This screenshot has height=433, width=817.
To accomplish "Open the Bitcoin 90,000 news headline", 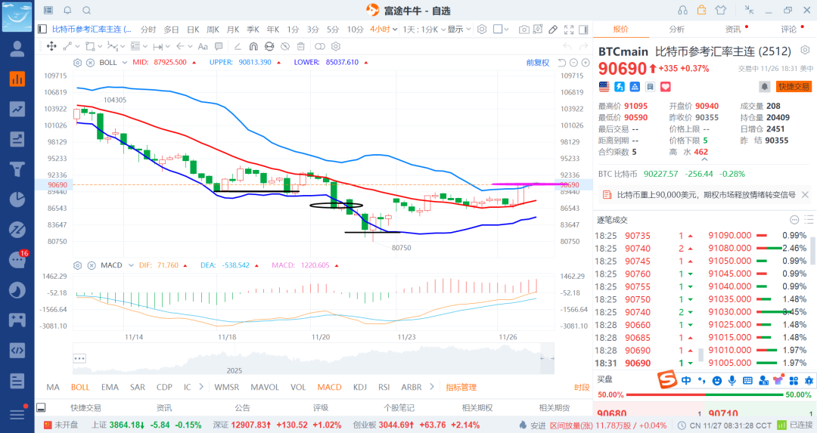I will (x=706, y=195).
